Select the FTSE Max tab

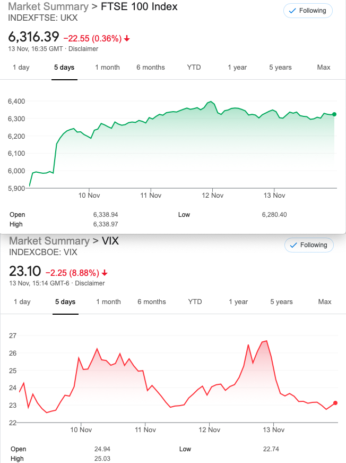(x=324, y=68)
